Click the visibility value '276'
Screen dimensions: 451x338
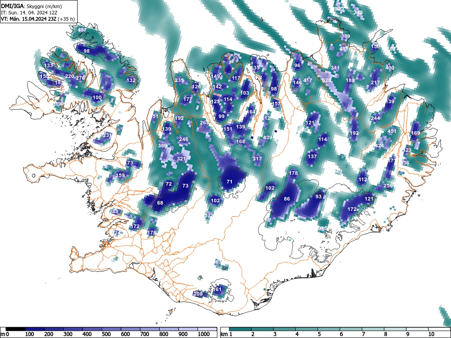click(x=81, y=78)
